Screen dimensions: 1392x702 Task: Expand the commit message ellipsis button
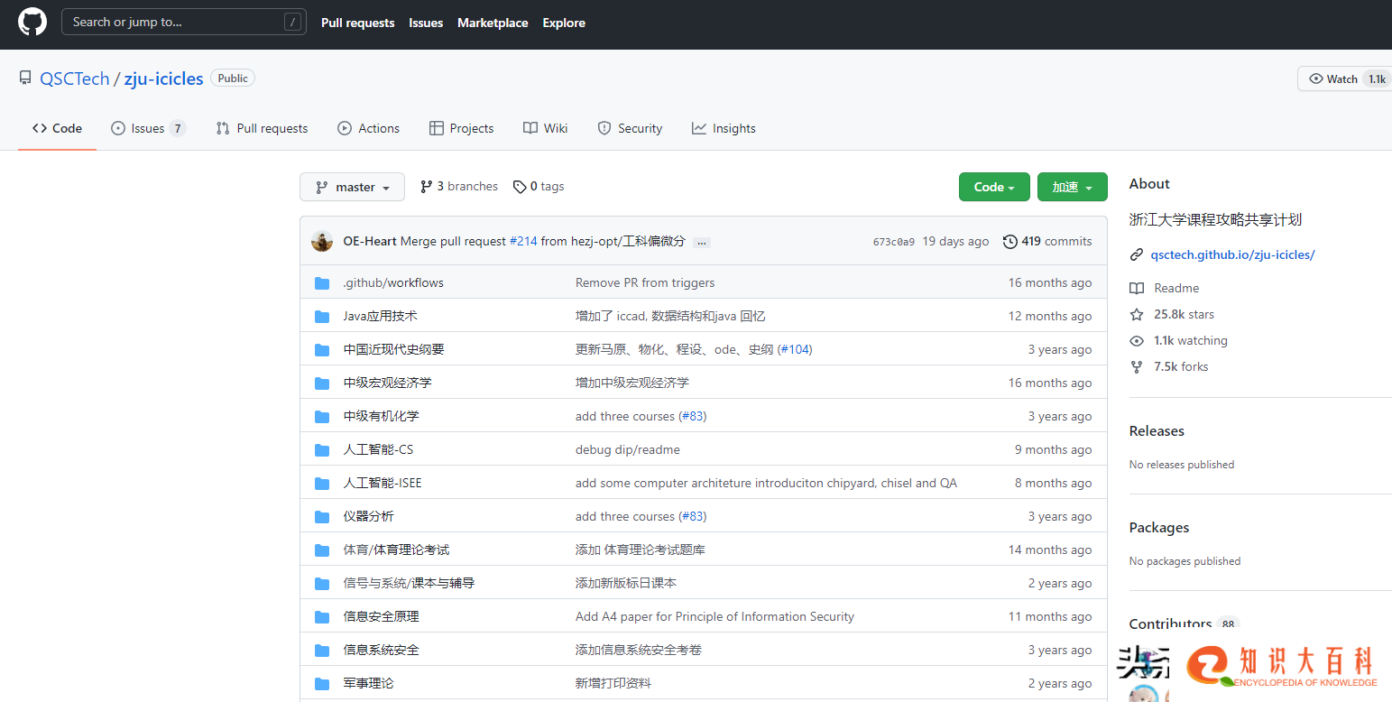pyautogui.click(x=703, y=243)
